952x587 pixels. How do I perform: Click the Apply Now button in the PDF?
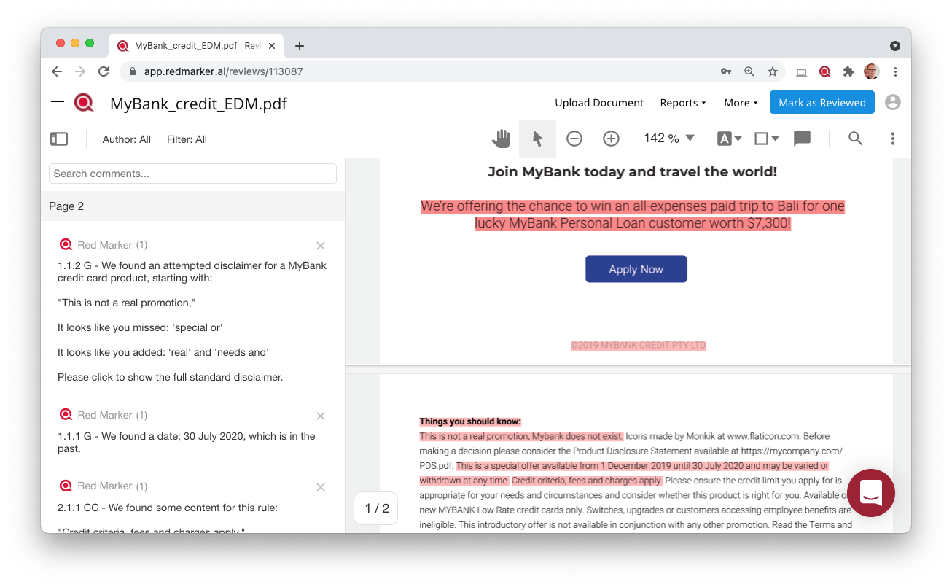pos(636,269)
